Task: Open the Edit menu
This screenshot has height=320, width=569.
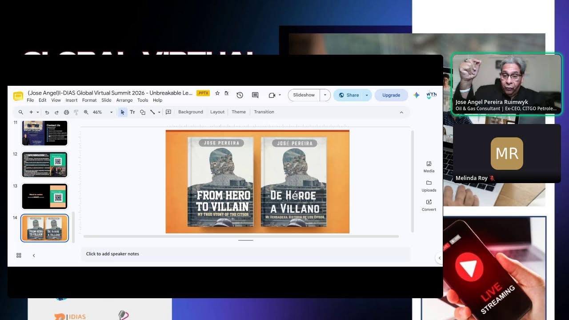Action: pos(43,100)
